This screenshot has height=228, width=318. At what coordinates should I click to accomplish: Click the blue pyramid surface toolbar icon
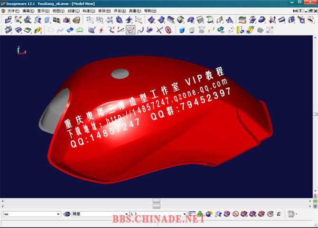(x=230, y=20)
